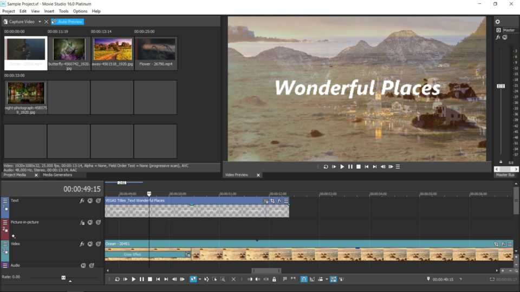The height and width of the screenshot is (292, 520).
Task: Adjust the Master volume fader
Action: point(500,86)
